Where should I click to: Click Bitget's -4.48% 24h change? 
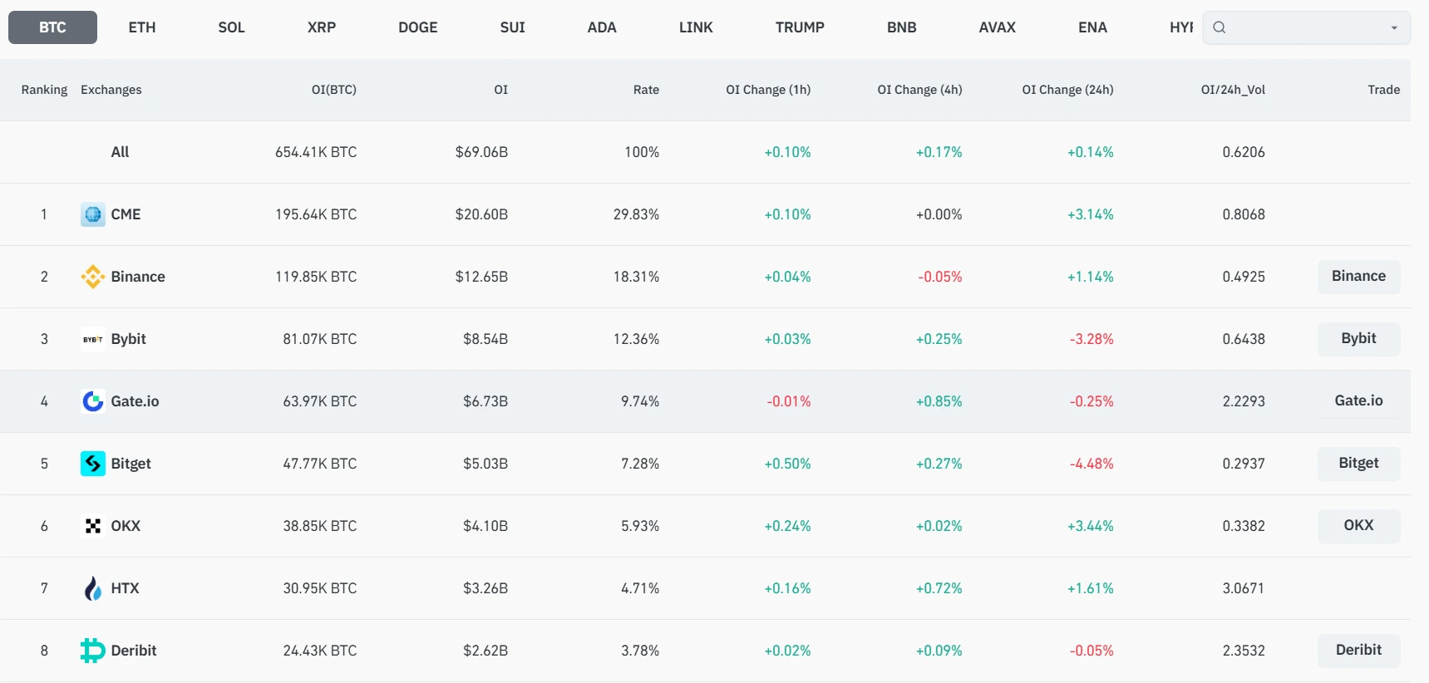point(1091,464)
